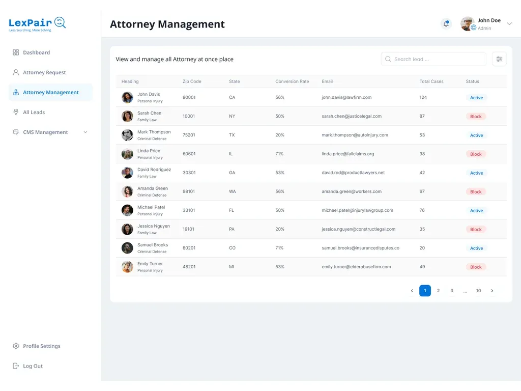Click the Total Cases column header
The width and height of the screenshot is (521, 391).
click(x=431, y=81)
